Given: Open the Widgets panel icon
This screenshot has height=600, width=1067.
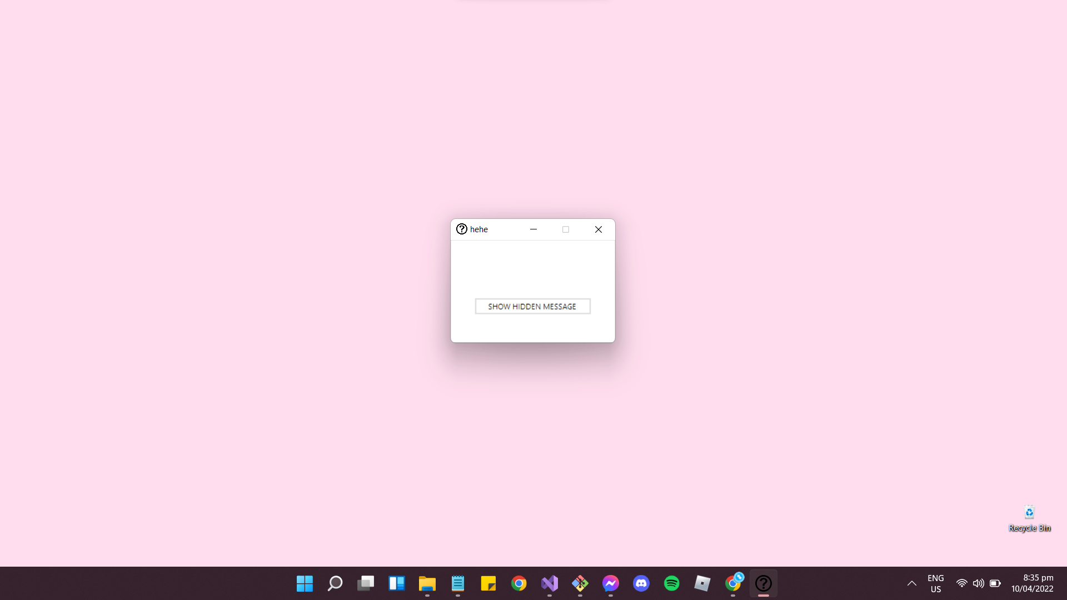Looking at the screenshot, I should tap(396, 583).
